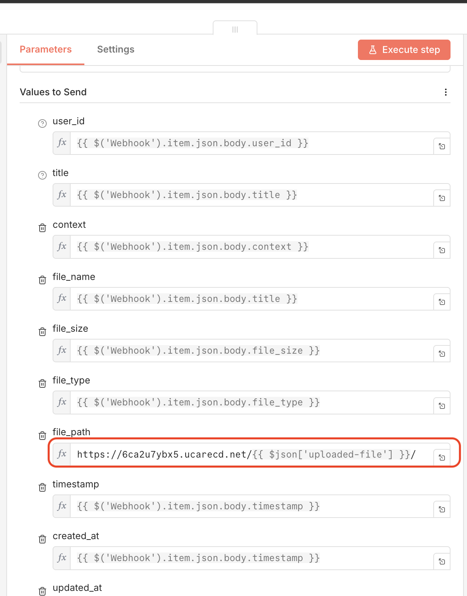Delete the context parameter with its trash icon

[42, 228]
